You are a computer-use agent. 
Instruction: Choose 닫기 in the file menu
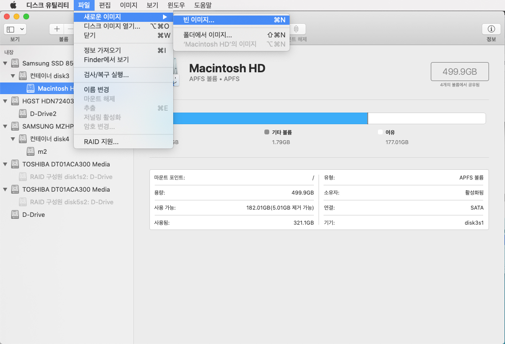coord(123,35)
